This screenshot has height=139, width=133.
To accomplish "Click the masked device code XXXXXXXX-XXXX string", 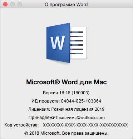I will 85,125.
